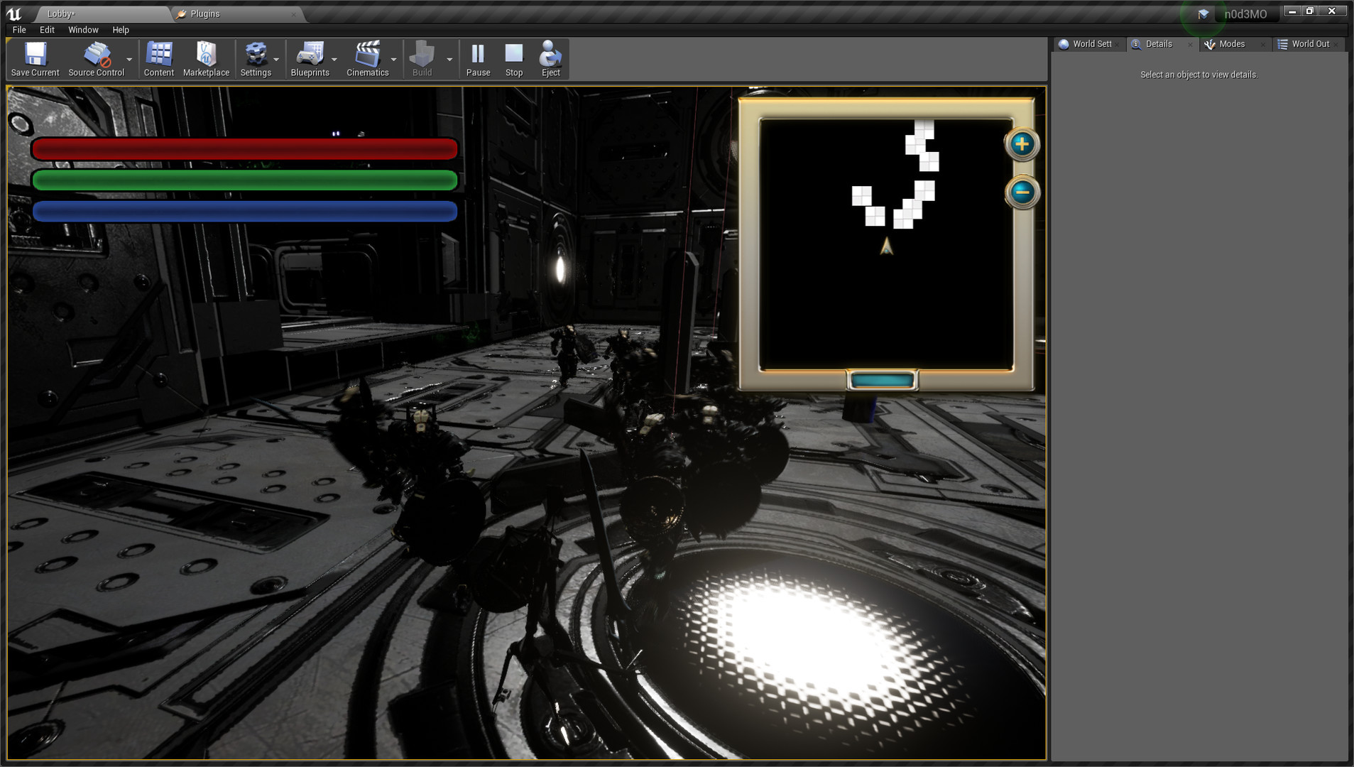This screenshot has height=767, width=1354.
Task: Open the Settings toolbar icon
Action: (256, 59)
